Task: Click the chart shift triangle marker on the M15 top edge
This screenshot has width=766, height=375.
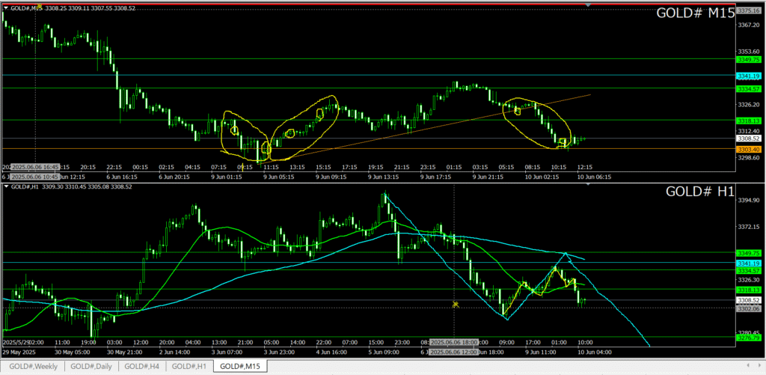Action: coord(589,5)
